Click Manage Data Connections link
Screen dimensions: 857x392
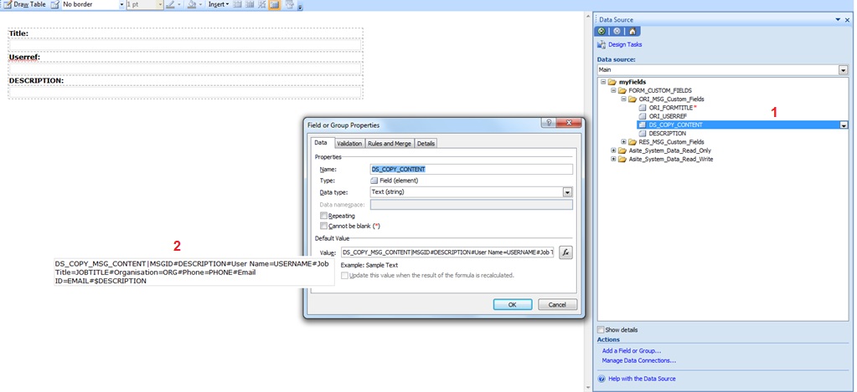(x=639, y=360)
